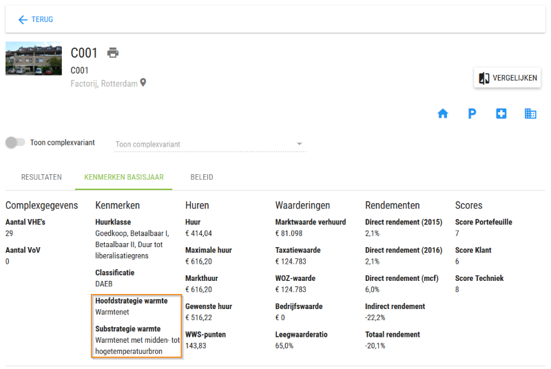The image size is (551, 369).
Task: Click the Hoofdstrategie warmte label
Action: tap(132, 301)
